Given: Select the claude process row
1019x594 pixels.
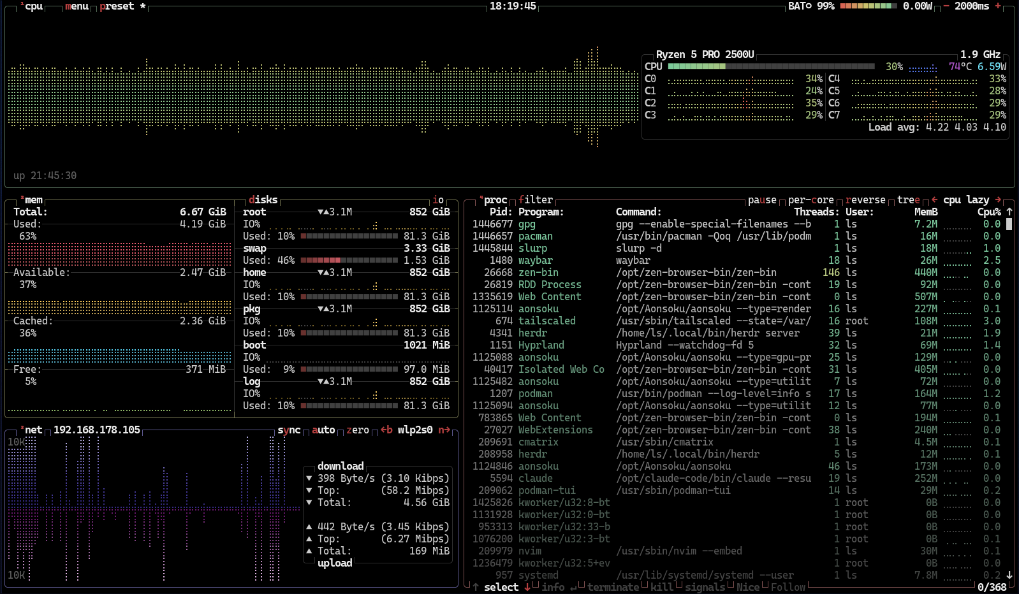Looking at the screenshot, I should point(737,478).
